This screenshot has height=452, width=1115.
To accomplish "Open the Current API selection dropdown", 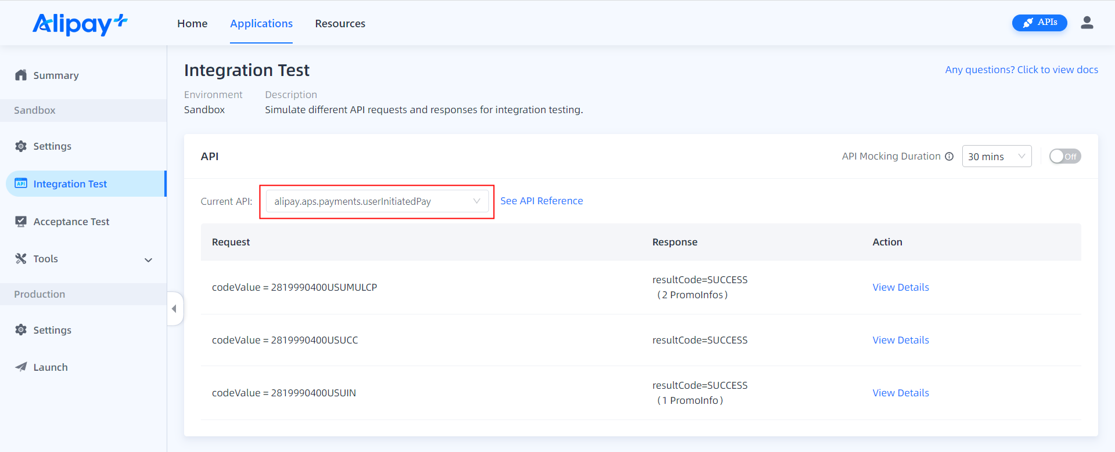I will 377,201.
